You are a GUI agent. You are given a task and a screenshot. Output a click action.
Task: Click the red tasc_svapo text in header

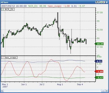pyautogui.click(x=54, y=6)
